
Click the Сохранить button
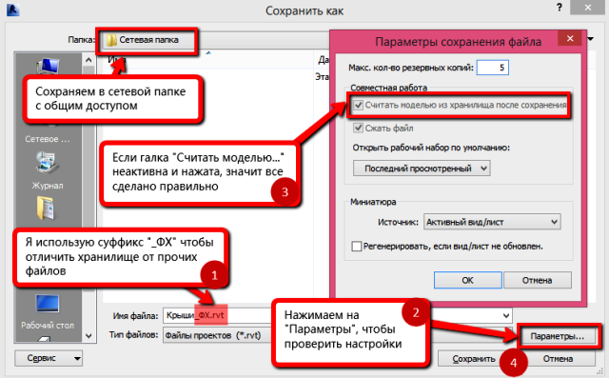pos(474,359)
